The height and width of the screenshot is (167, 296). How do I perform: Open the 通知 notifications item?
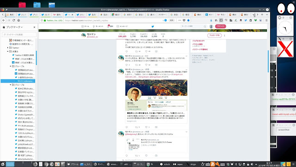[110, 26]
